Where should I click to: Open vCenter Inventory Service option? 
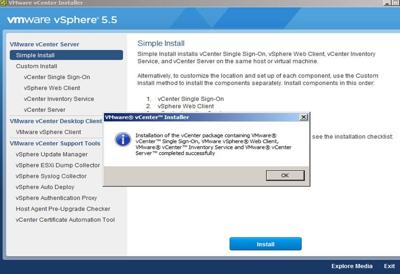(x=59, y=99)
